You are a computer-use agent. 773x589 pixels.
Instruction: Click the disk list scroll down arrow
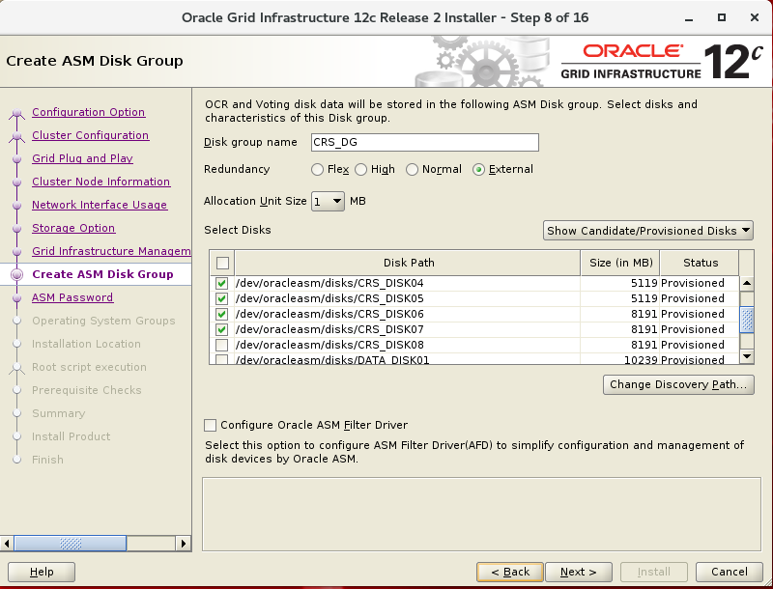click(747, 356)
